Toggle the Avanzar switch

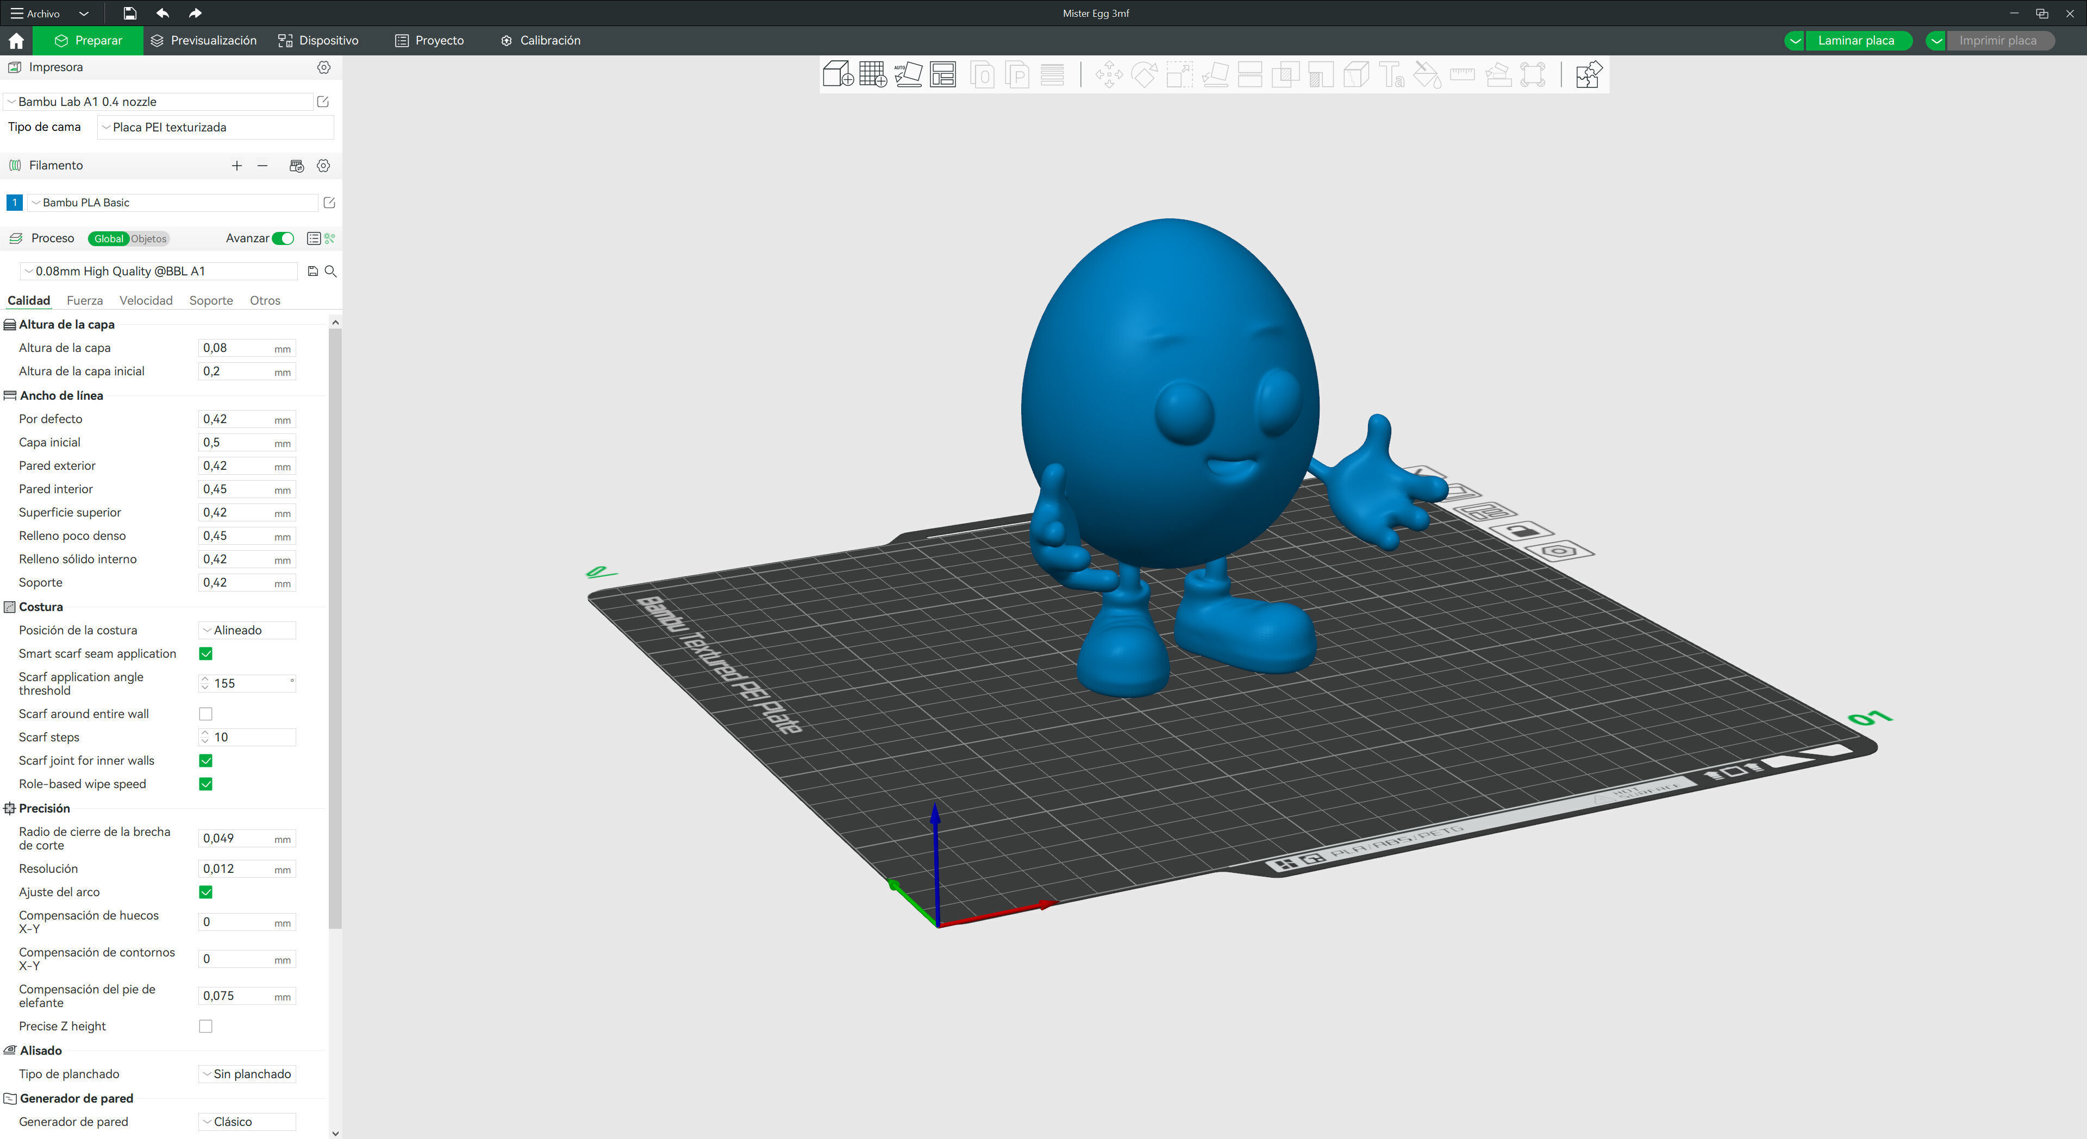pyautogui.click(x=283, y=238)
